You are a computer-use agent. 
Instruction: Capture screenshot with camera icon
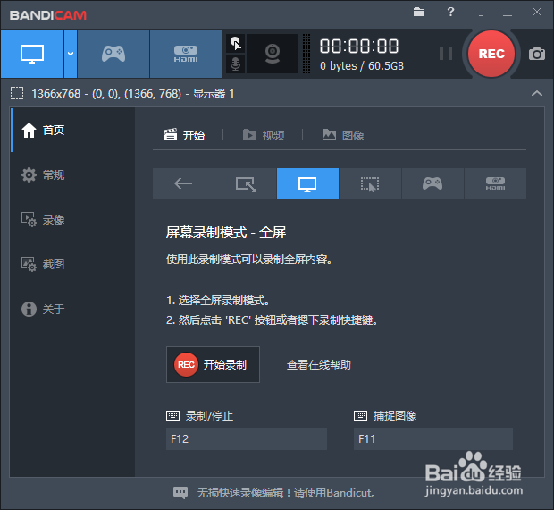coord(537,54)
